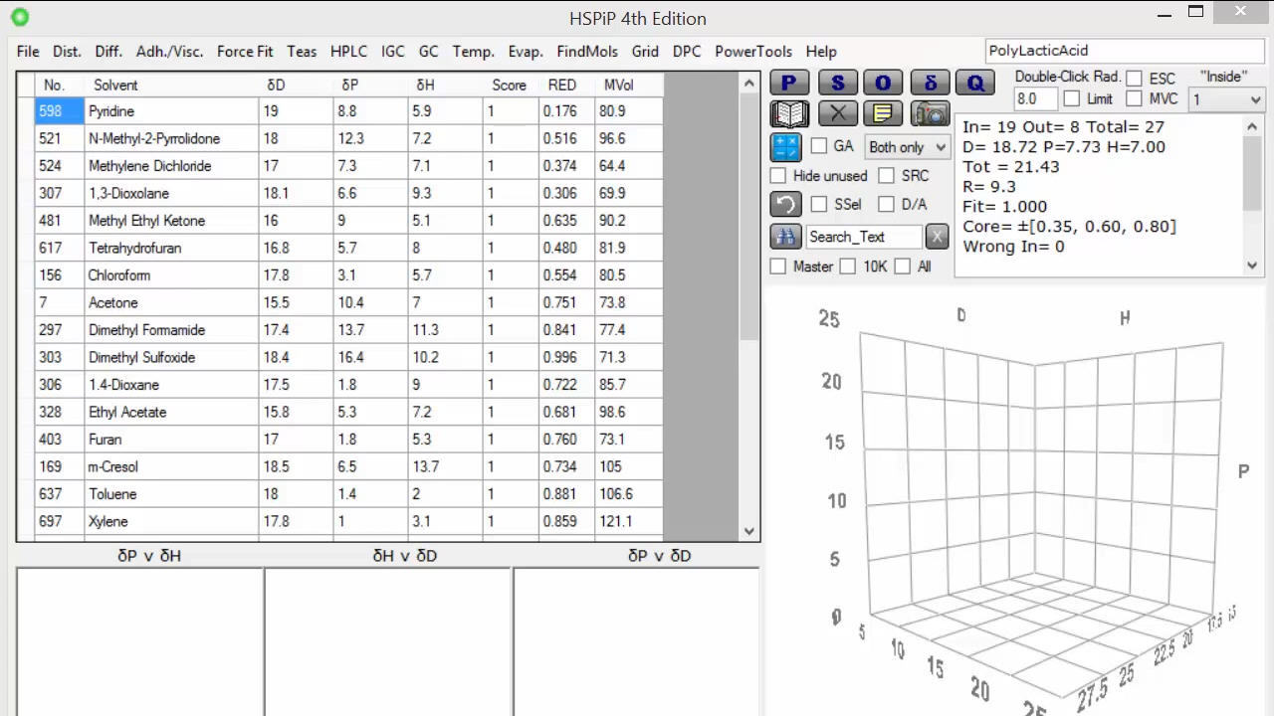1274x716 pixels.
Task: Open the DPC menu
Action: coord(687,52)
